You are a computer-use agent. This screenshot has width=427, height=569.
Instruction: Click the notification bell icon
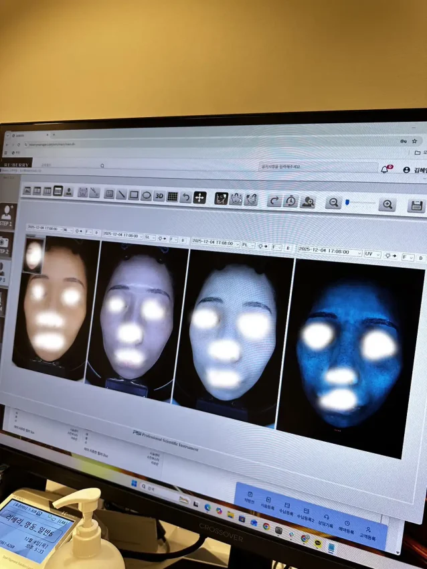click(385, 169)
